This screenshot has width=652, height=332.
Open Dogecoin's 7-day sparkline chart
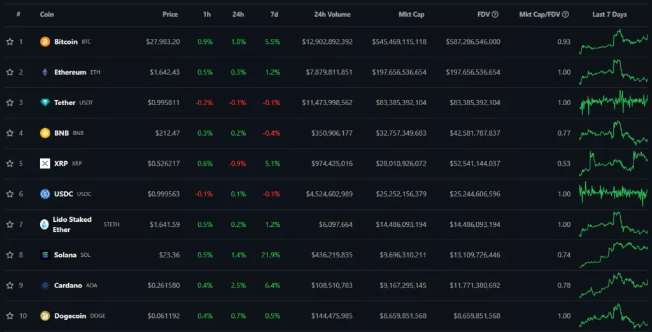point(613,316)
